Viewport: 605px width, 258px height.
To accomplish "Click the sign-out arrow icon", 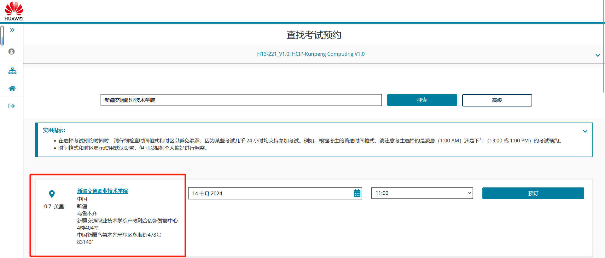I will [x=12, y=106].
